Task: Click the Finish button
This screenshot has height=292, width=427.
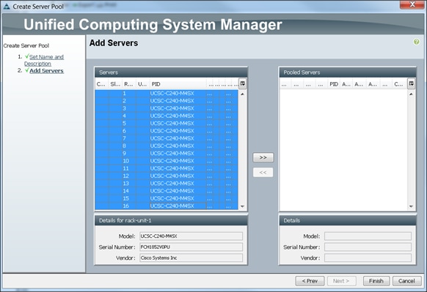Action: 376,281
